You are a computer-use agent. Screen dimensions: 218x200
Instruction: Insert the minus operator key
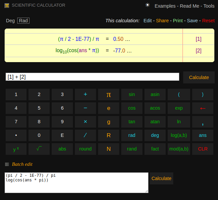(x=85, y=108)
